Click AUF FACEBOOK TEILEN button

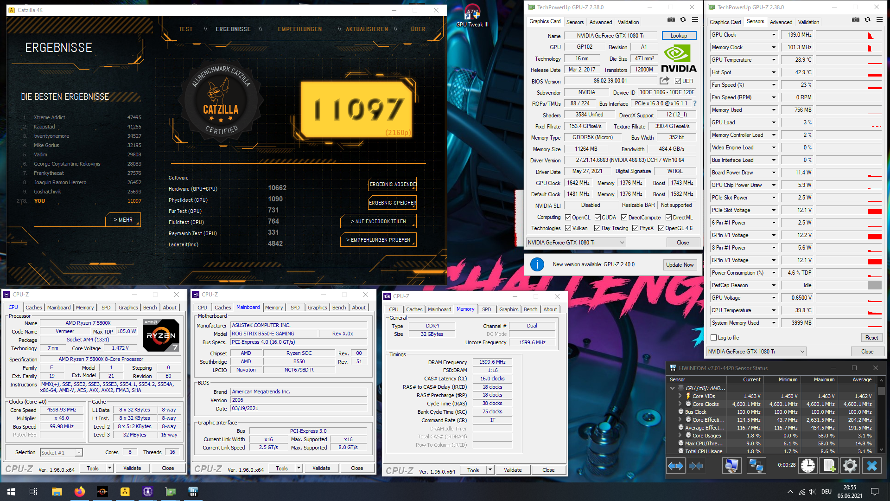[x=378, y=221]
